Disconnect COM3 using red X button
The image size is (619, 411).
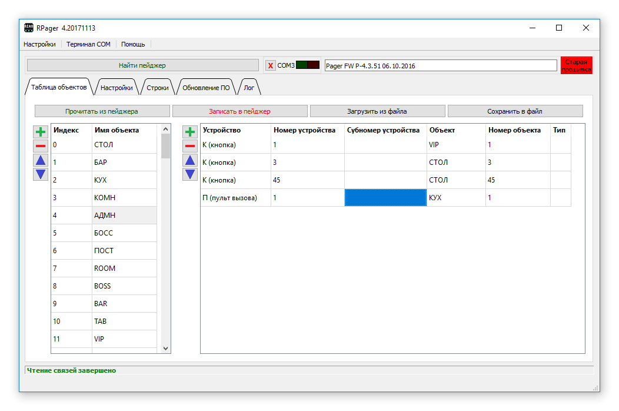pyautogui.click(x=271, y=65)
